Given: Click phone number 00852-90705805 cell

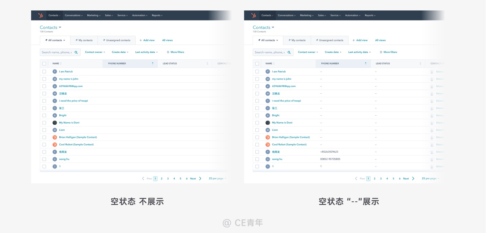Looking at the screenshot, I should click(330, 159).
